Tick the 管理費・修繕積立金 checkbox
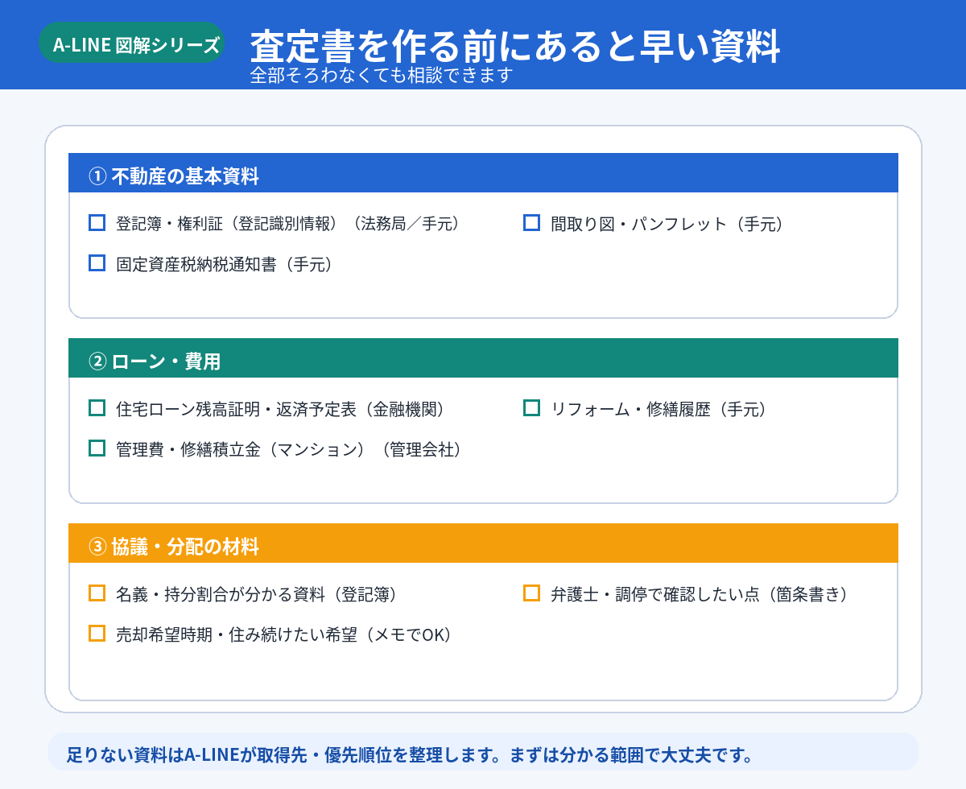The image size is (966, 789). point(97,448)
